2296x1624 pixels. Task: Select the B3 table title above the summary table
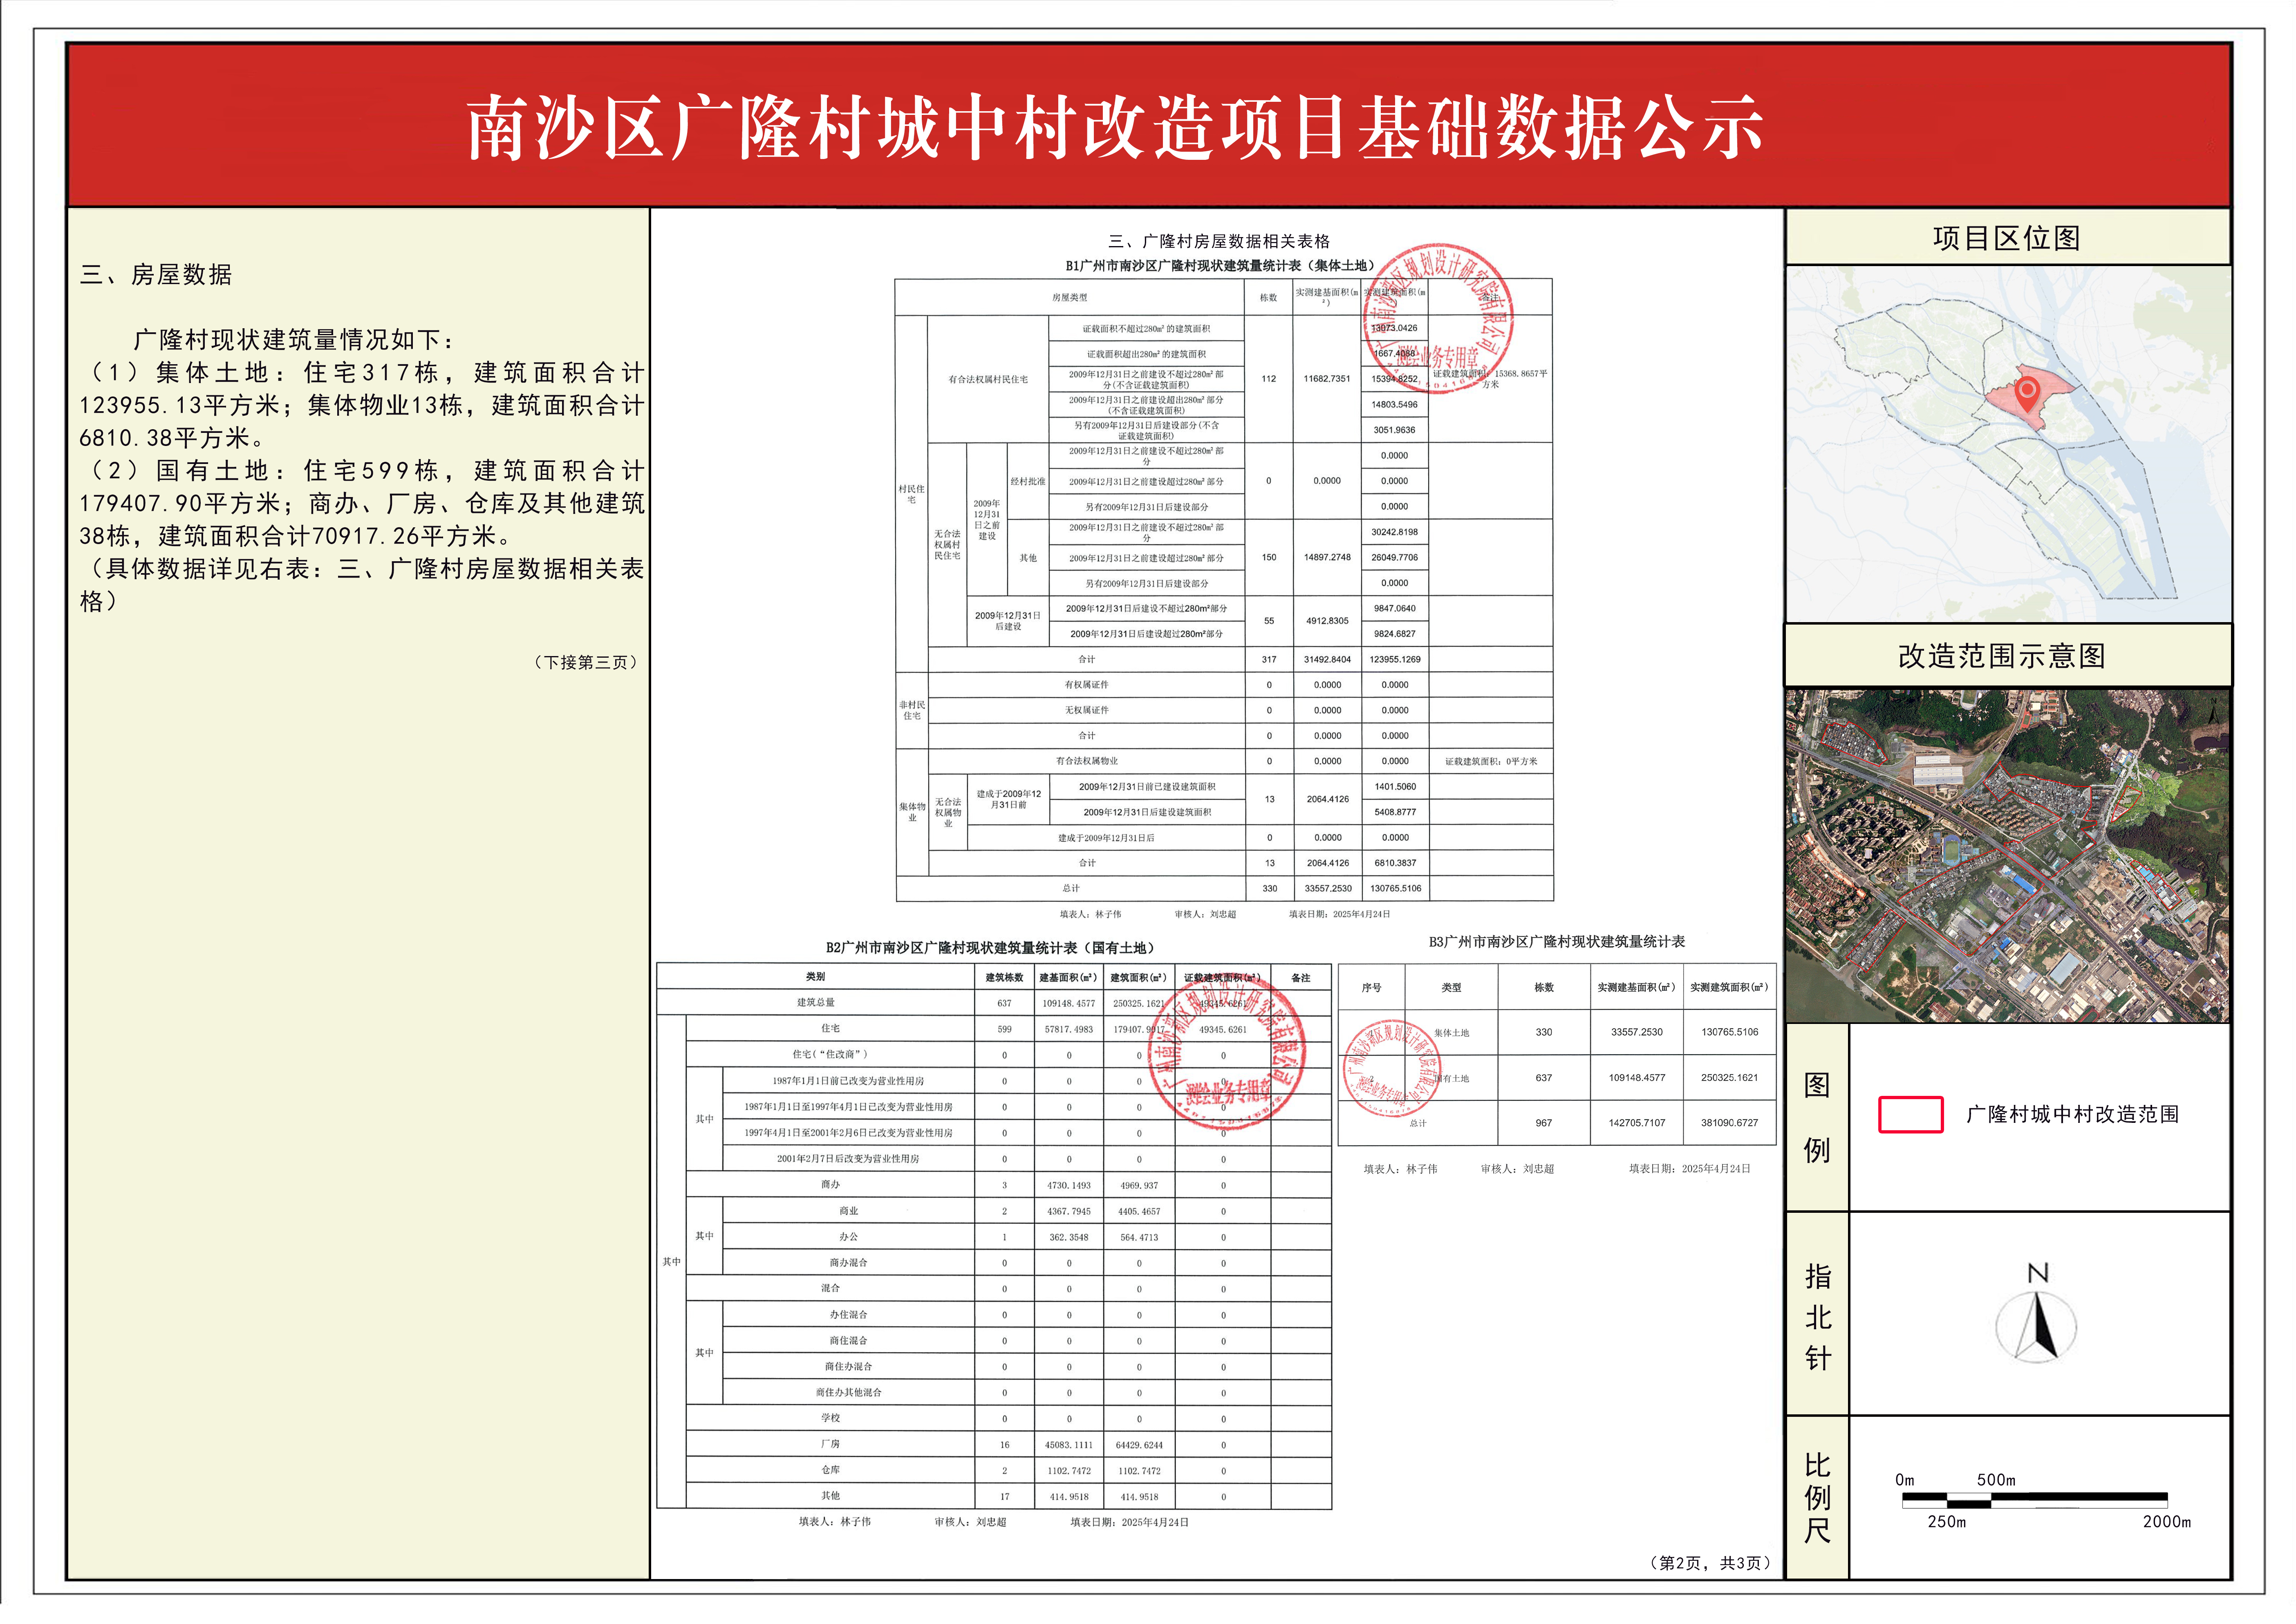1557,942
